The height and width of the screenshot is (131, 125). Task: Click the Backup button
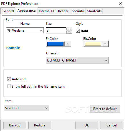(x=15, y=125)
